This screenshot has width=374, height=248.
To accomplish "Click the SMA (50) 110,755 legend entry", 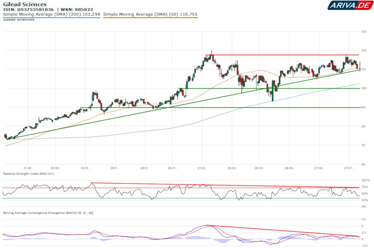I will (x=150, y=14).
